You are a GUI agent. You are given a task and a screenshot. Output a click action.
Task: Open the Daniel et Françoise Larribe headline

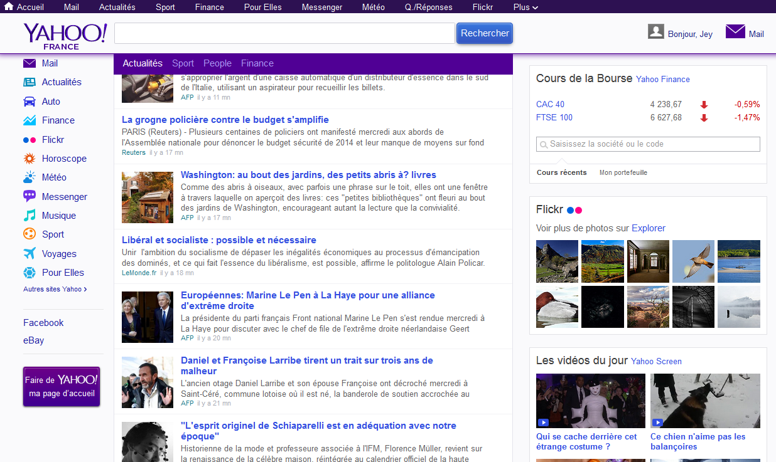tap(307, 365)
